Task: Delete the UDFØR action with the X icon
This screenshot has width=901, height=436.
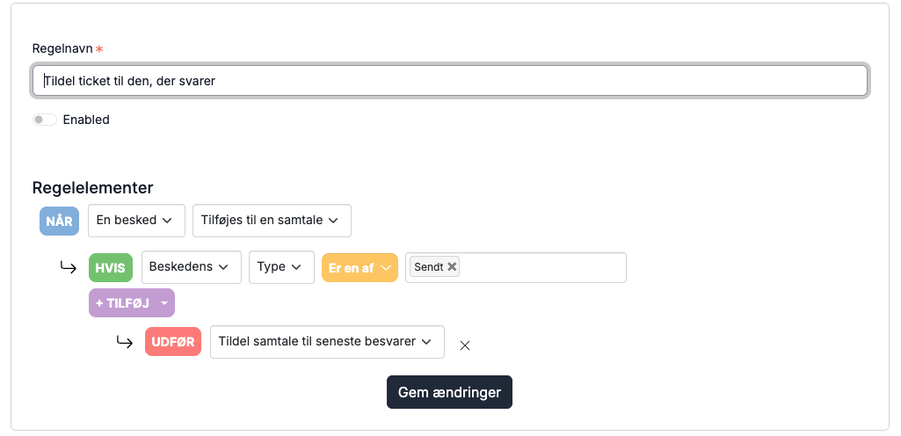Action: (x=465, y=345)
